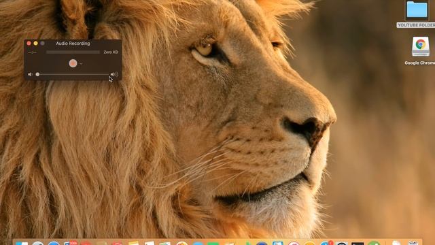
Task: Click the "Zero KB" file size text
Action: [111, 52]
